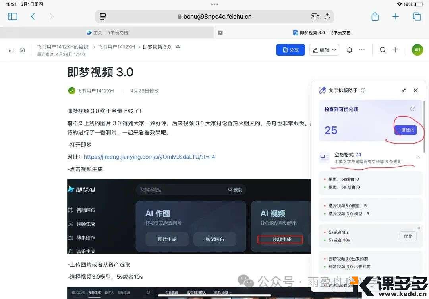Screen dimensions: 429x299
Task: Switch to the 主页 - 飞书云文档 tab
Action: click(107, 33)
